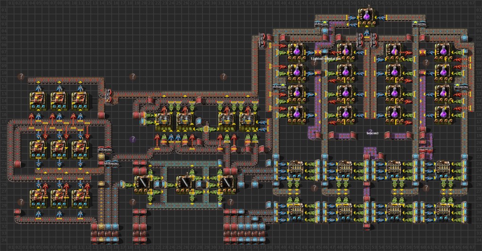Select upper-row third electric furnace from the left
The width and height of the screenshot is (482, 251).
coord(394,170)
